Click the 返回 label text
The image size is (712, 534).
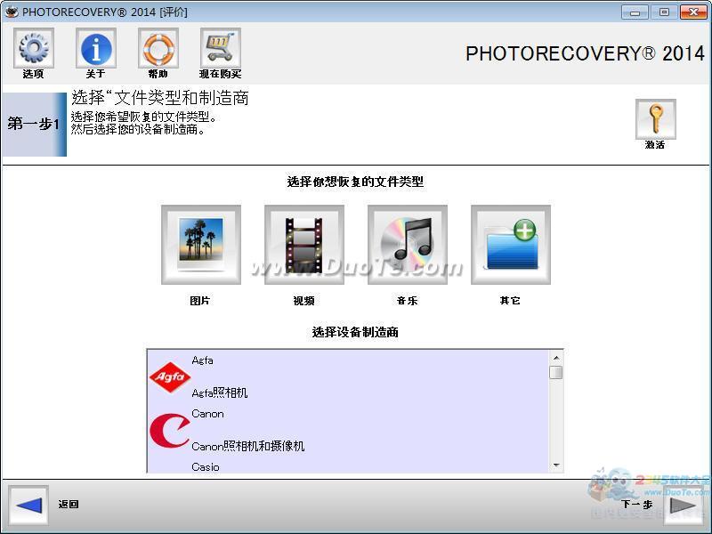[69, 504]
